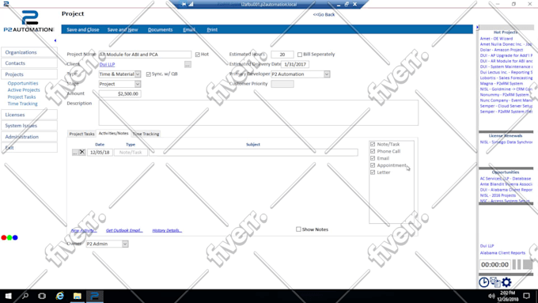The width and height of the screenshot is (538, 303).
Task: Uncheck Note/Task activity filter
Action: pyautogui.click(x=373, y=144)
